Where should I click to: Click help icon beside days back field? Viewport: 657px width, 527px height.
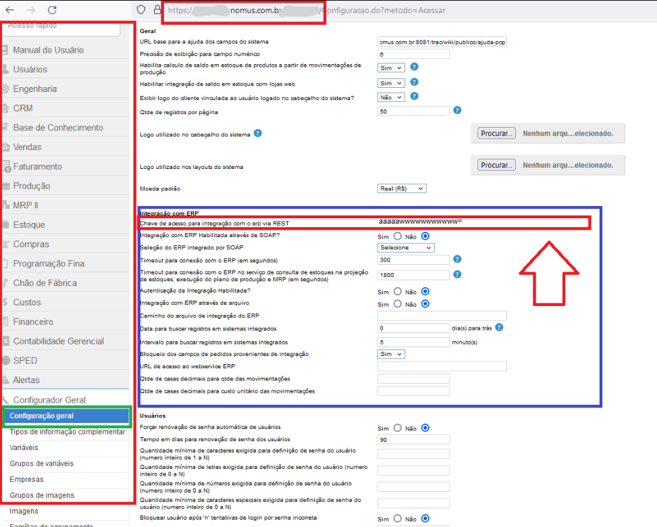[x=498, y=328]
